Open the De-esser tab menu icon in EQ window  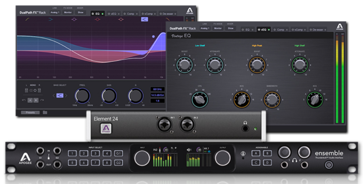(175, 14)
